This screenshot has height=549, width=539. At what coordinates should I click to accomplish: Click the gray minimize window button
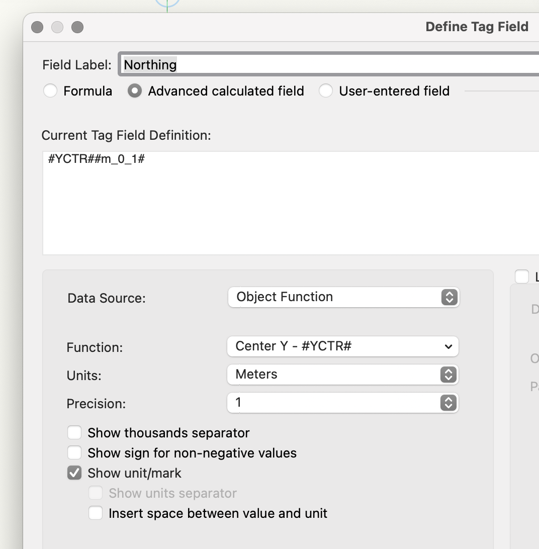point(57,27)
